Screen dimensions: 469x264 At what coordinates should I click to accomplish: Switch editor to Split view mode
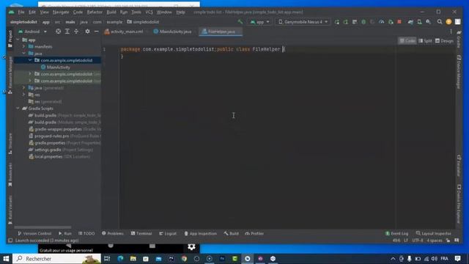[x=425, y=41]
